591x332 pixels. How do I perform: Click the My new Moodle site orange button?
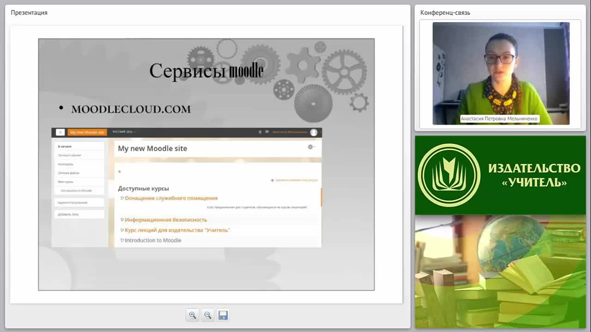click(87, 132)
